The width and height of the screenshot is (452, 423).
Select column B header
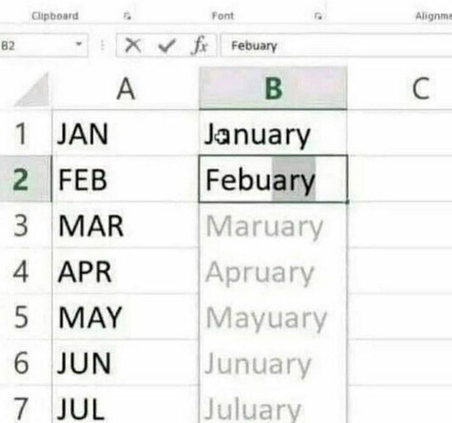point(273,88)
